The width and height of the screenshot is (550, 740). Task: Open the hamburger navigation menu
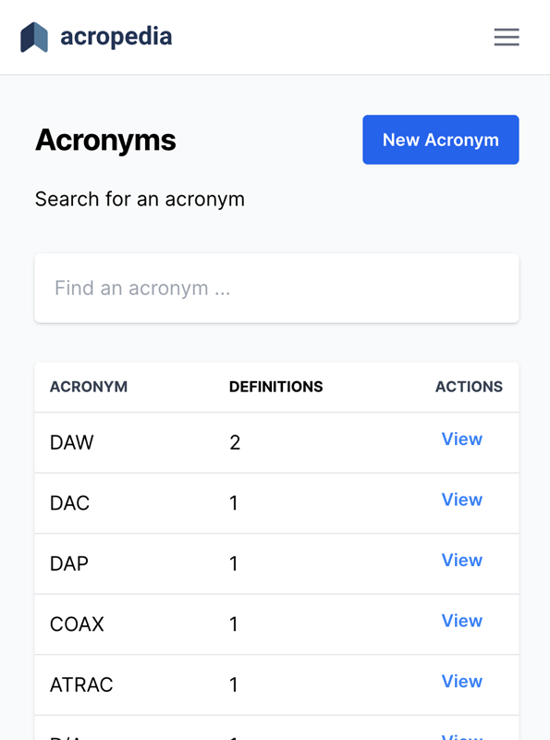click(x=507, y=37)
